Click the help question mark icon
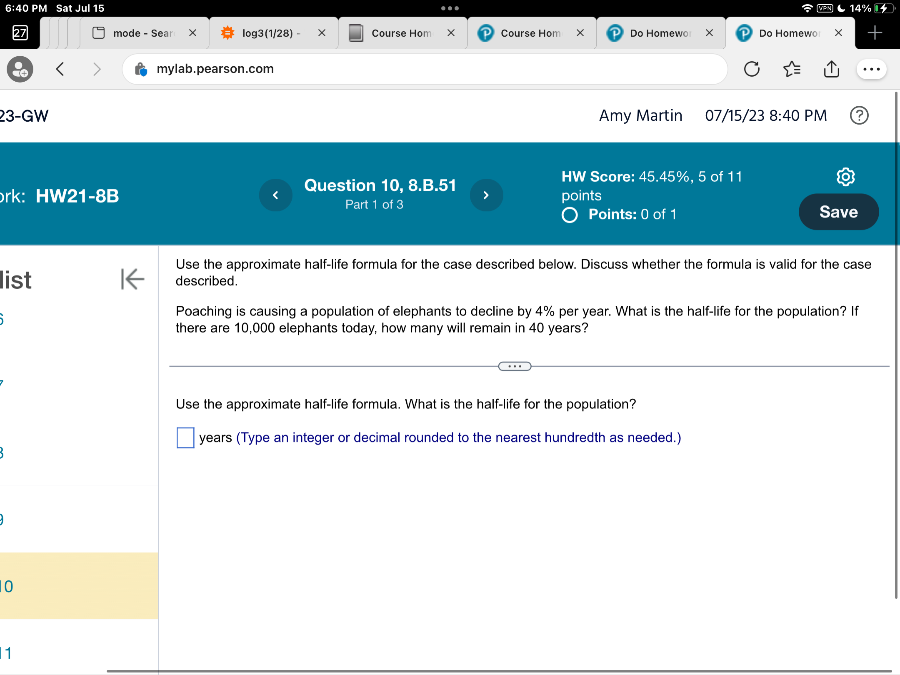The image size is (900, 675). 859,115
